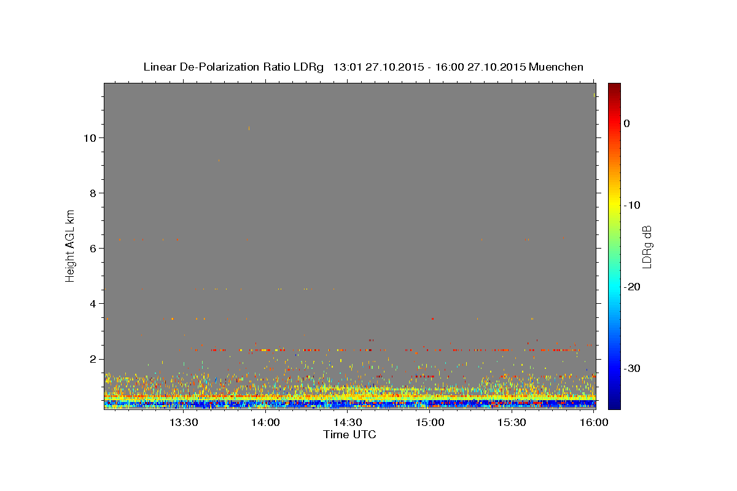
Task: Click the '14:00' time tick label
Action: [x=265, y=423]
